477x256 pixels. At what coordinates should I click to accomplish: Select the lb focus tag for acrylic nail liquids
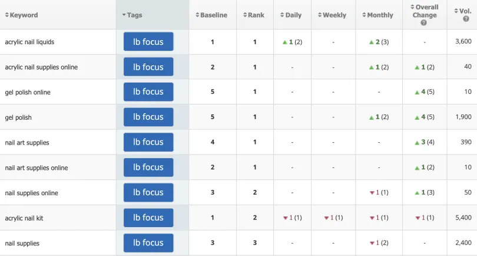click(x=148, y=41)
